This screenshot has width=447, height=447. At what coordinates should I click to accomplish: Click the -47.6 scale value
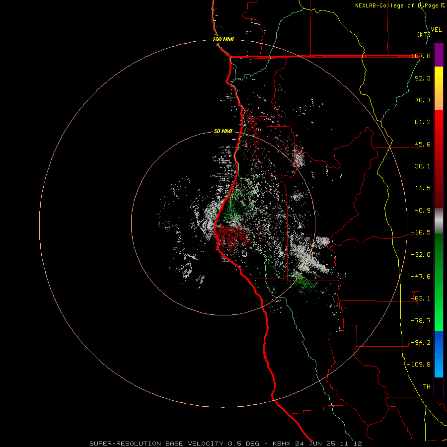click(421, 277)
